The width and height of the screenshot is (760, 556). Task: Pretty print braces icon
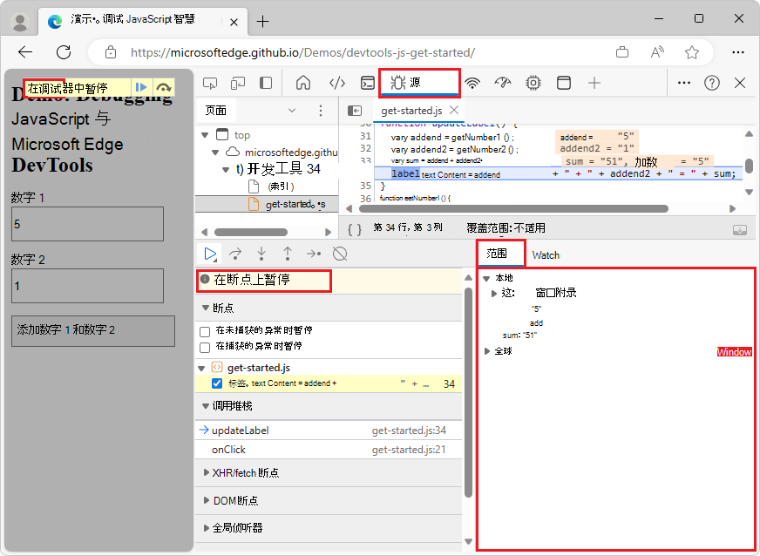(356, 229)
